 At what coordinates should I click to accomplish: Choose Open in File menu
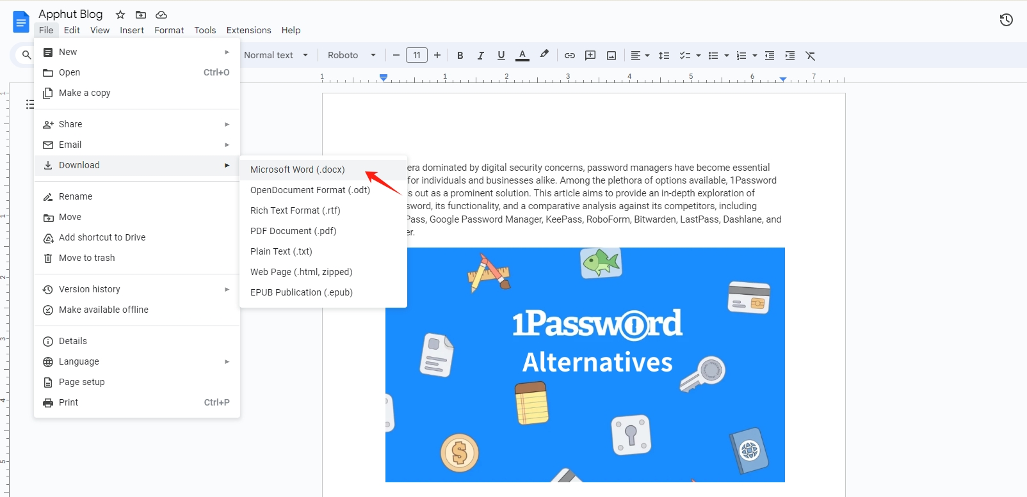(x=137, y=72)
